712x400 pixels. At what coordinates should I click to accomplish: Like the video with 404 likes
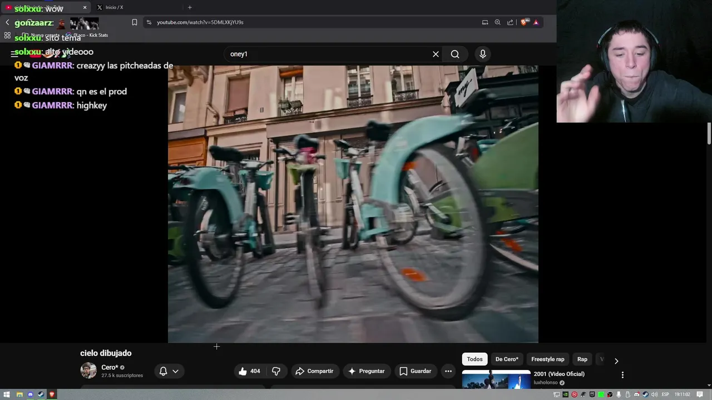pyautogui.click(x=249, y=371)
